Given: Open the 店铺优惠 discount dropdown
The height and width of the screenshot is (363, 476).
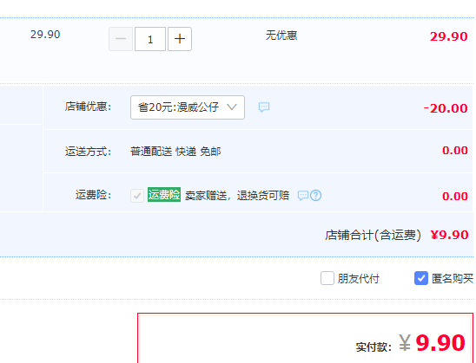Looking at the screenshot, I should (x=188, y=107).
